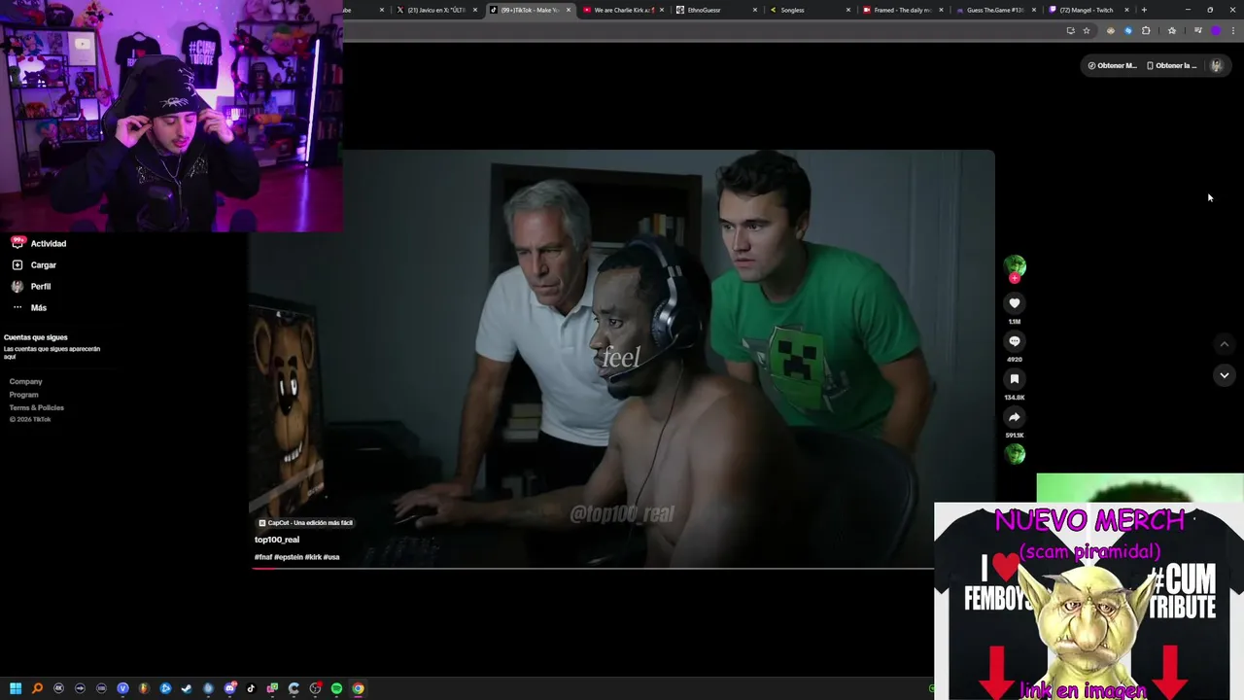Share the video with arrow icon
1244x700 pixels.
tap(1014, 417)
